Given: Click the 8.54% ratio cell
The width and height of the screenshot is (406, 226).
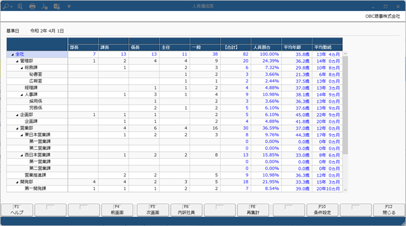Looking at the screenshot, I should tap(266, 189).
